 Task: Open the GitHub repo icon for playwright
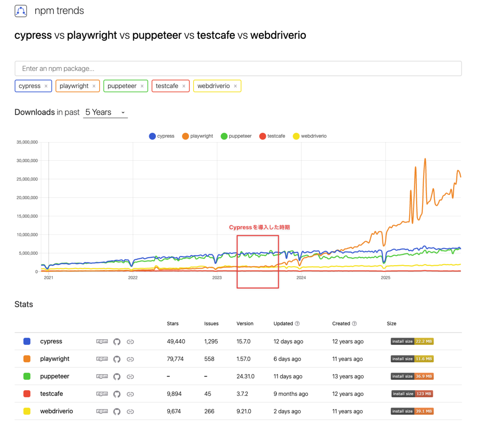(117, 359)
